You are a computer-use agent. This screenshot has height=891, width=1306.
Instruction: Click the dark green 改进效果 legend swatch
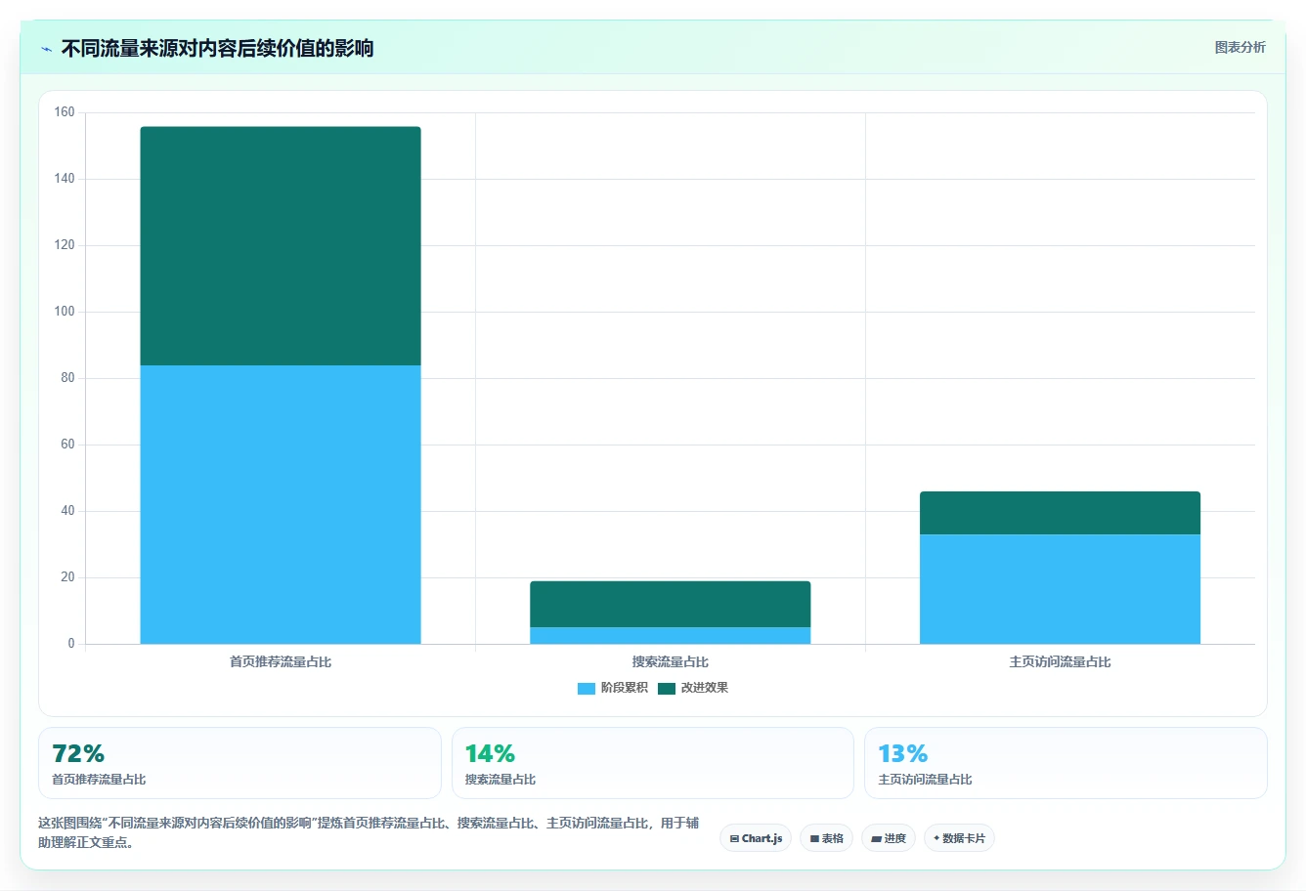click(x=667, y=689)
